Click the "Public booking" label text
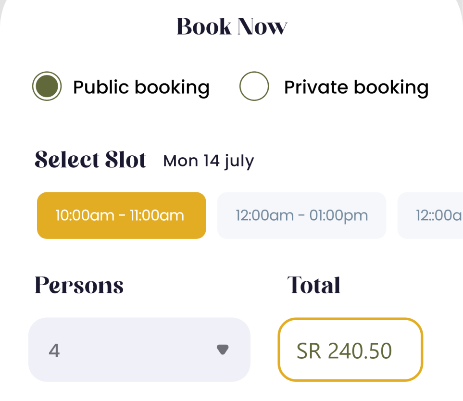463x401 pixels. (x=141, y=88)
